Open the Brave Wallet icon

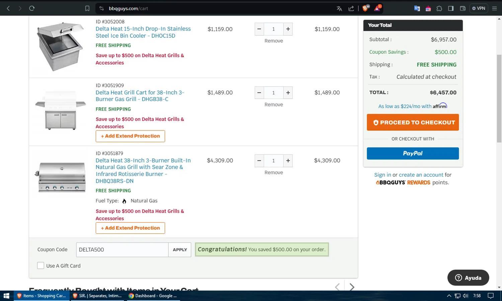(463, 8)
